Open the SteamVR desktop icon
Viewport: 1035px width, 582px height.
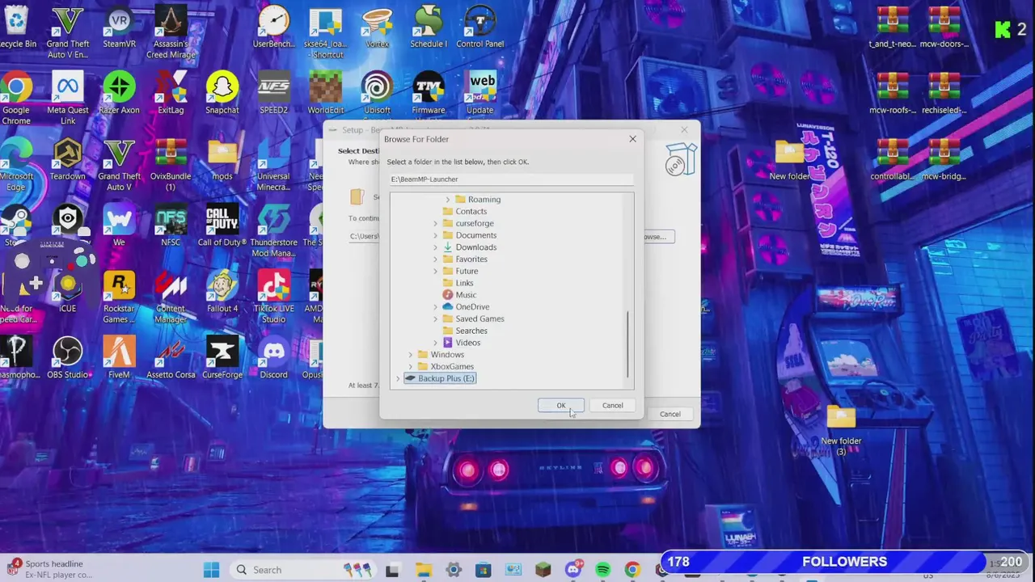click(x=119, y=29)
